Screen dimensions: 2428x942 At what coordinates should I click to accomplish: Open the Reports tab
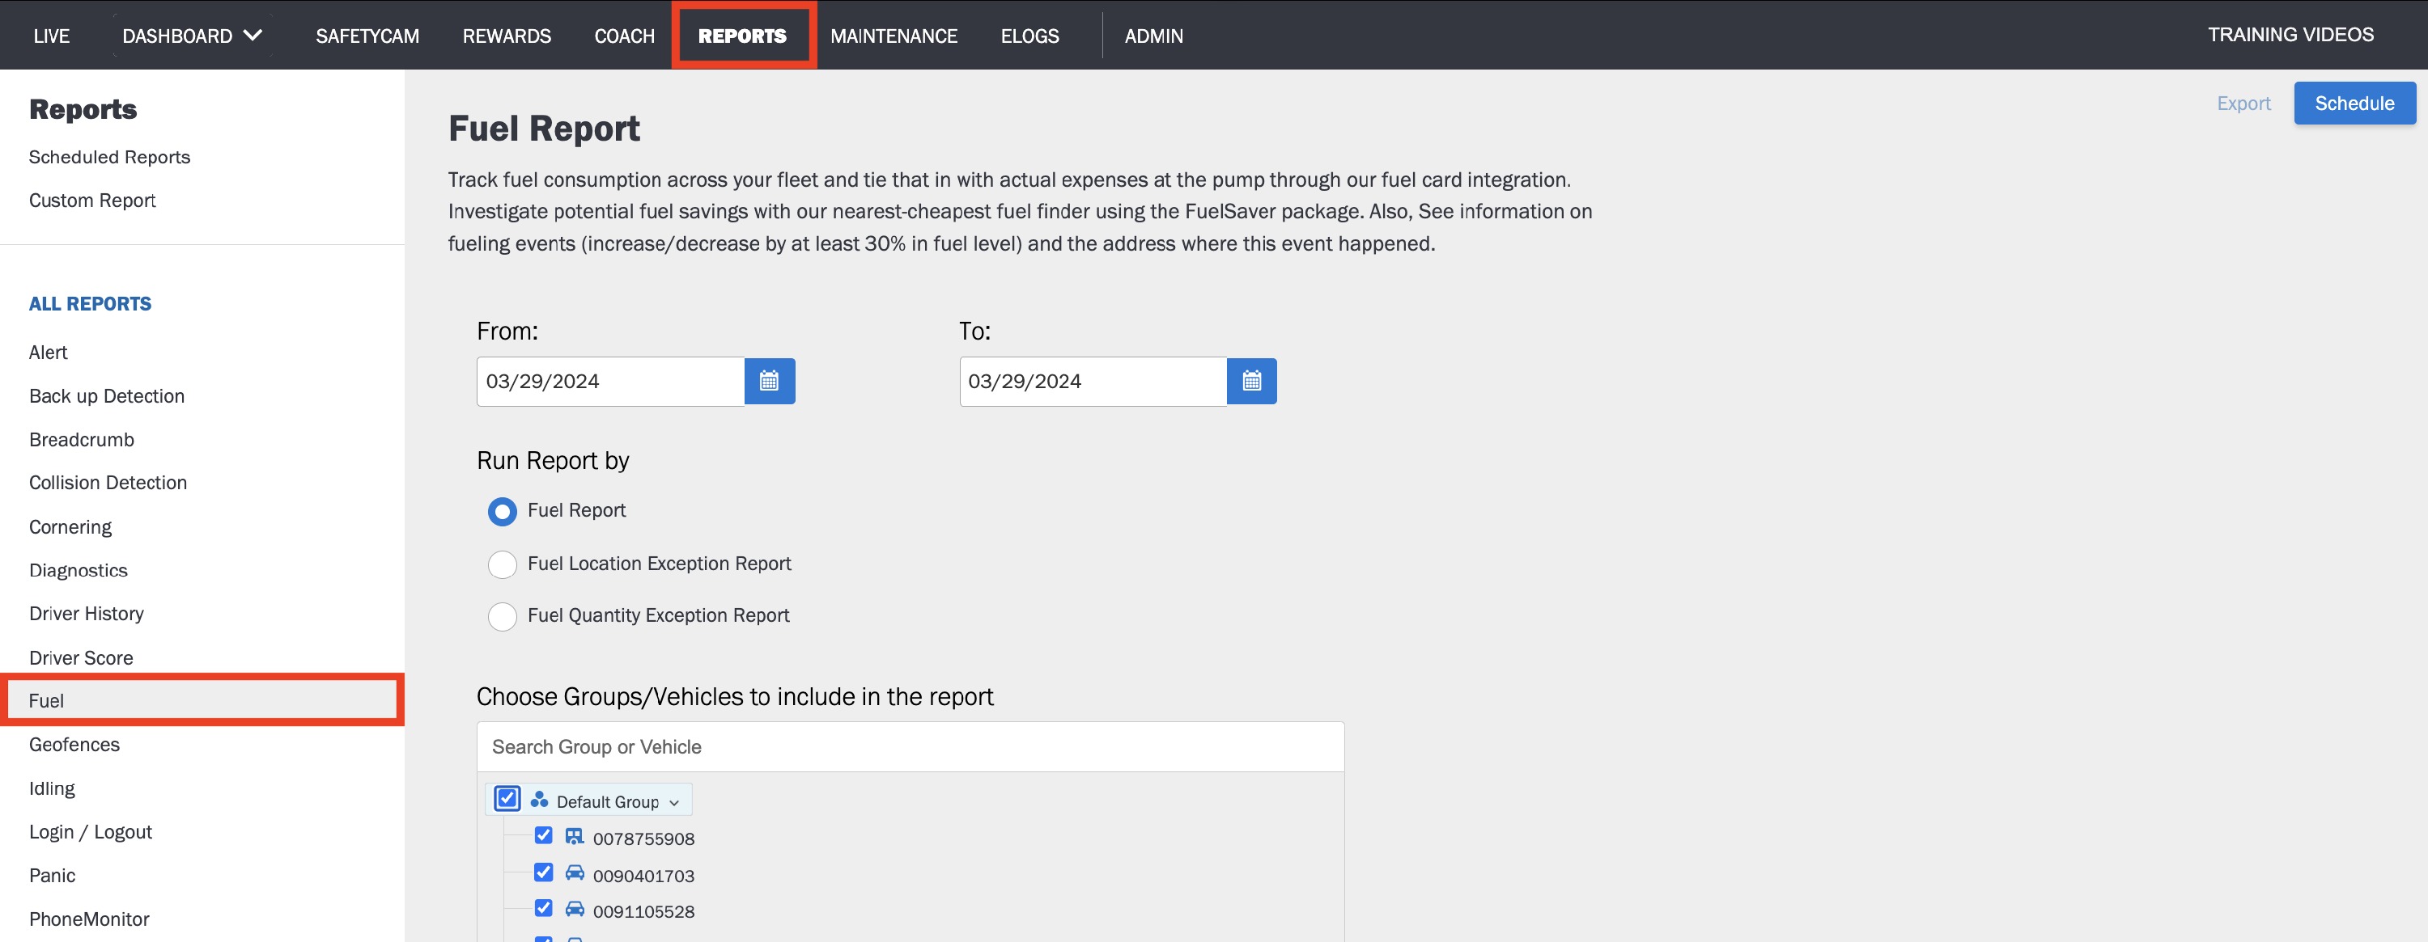pos(743,36)
